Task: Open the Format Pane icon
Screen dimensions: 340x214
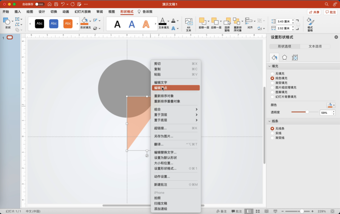Action: (310, 22)
